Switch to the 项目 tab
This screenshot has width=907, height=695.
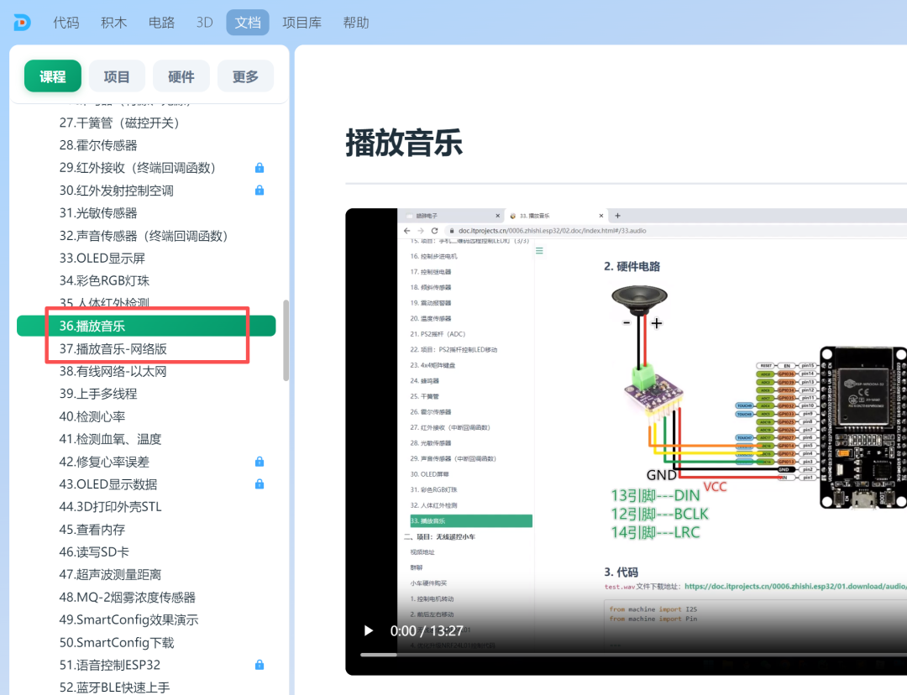(117, 76)
